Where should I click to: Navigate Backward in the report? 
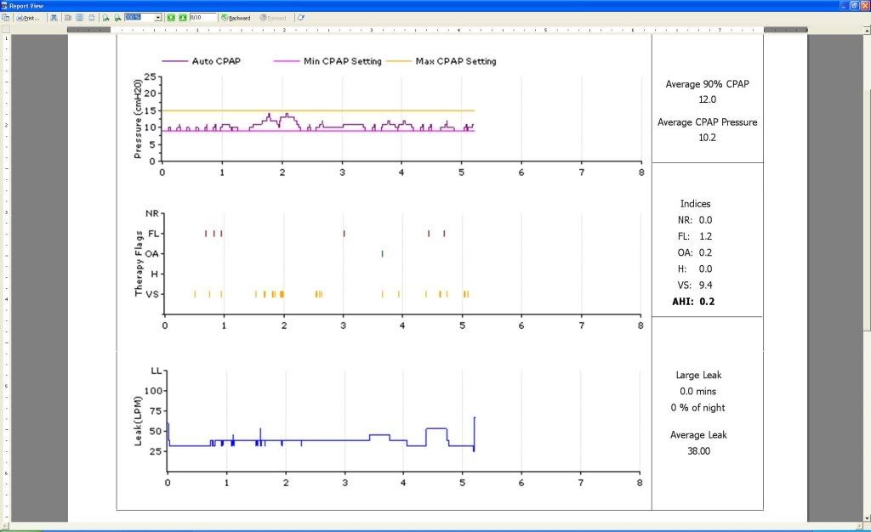(x=235, y=17)
